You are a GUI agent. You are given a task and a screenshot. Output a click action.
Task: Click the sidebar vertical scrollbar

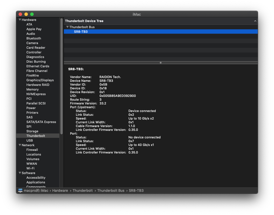tap(62, 75)
